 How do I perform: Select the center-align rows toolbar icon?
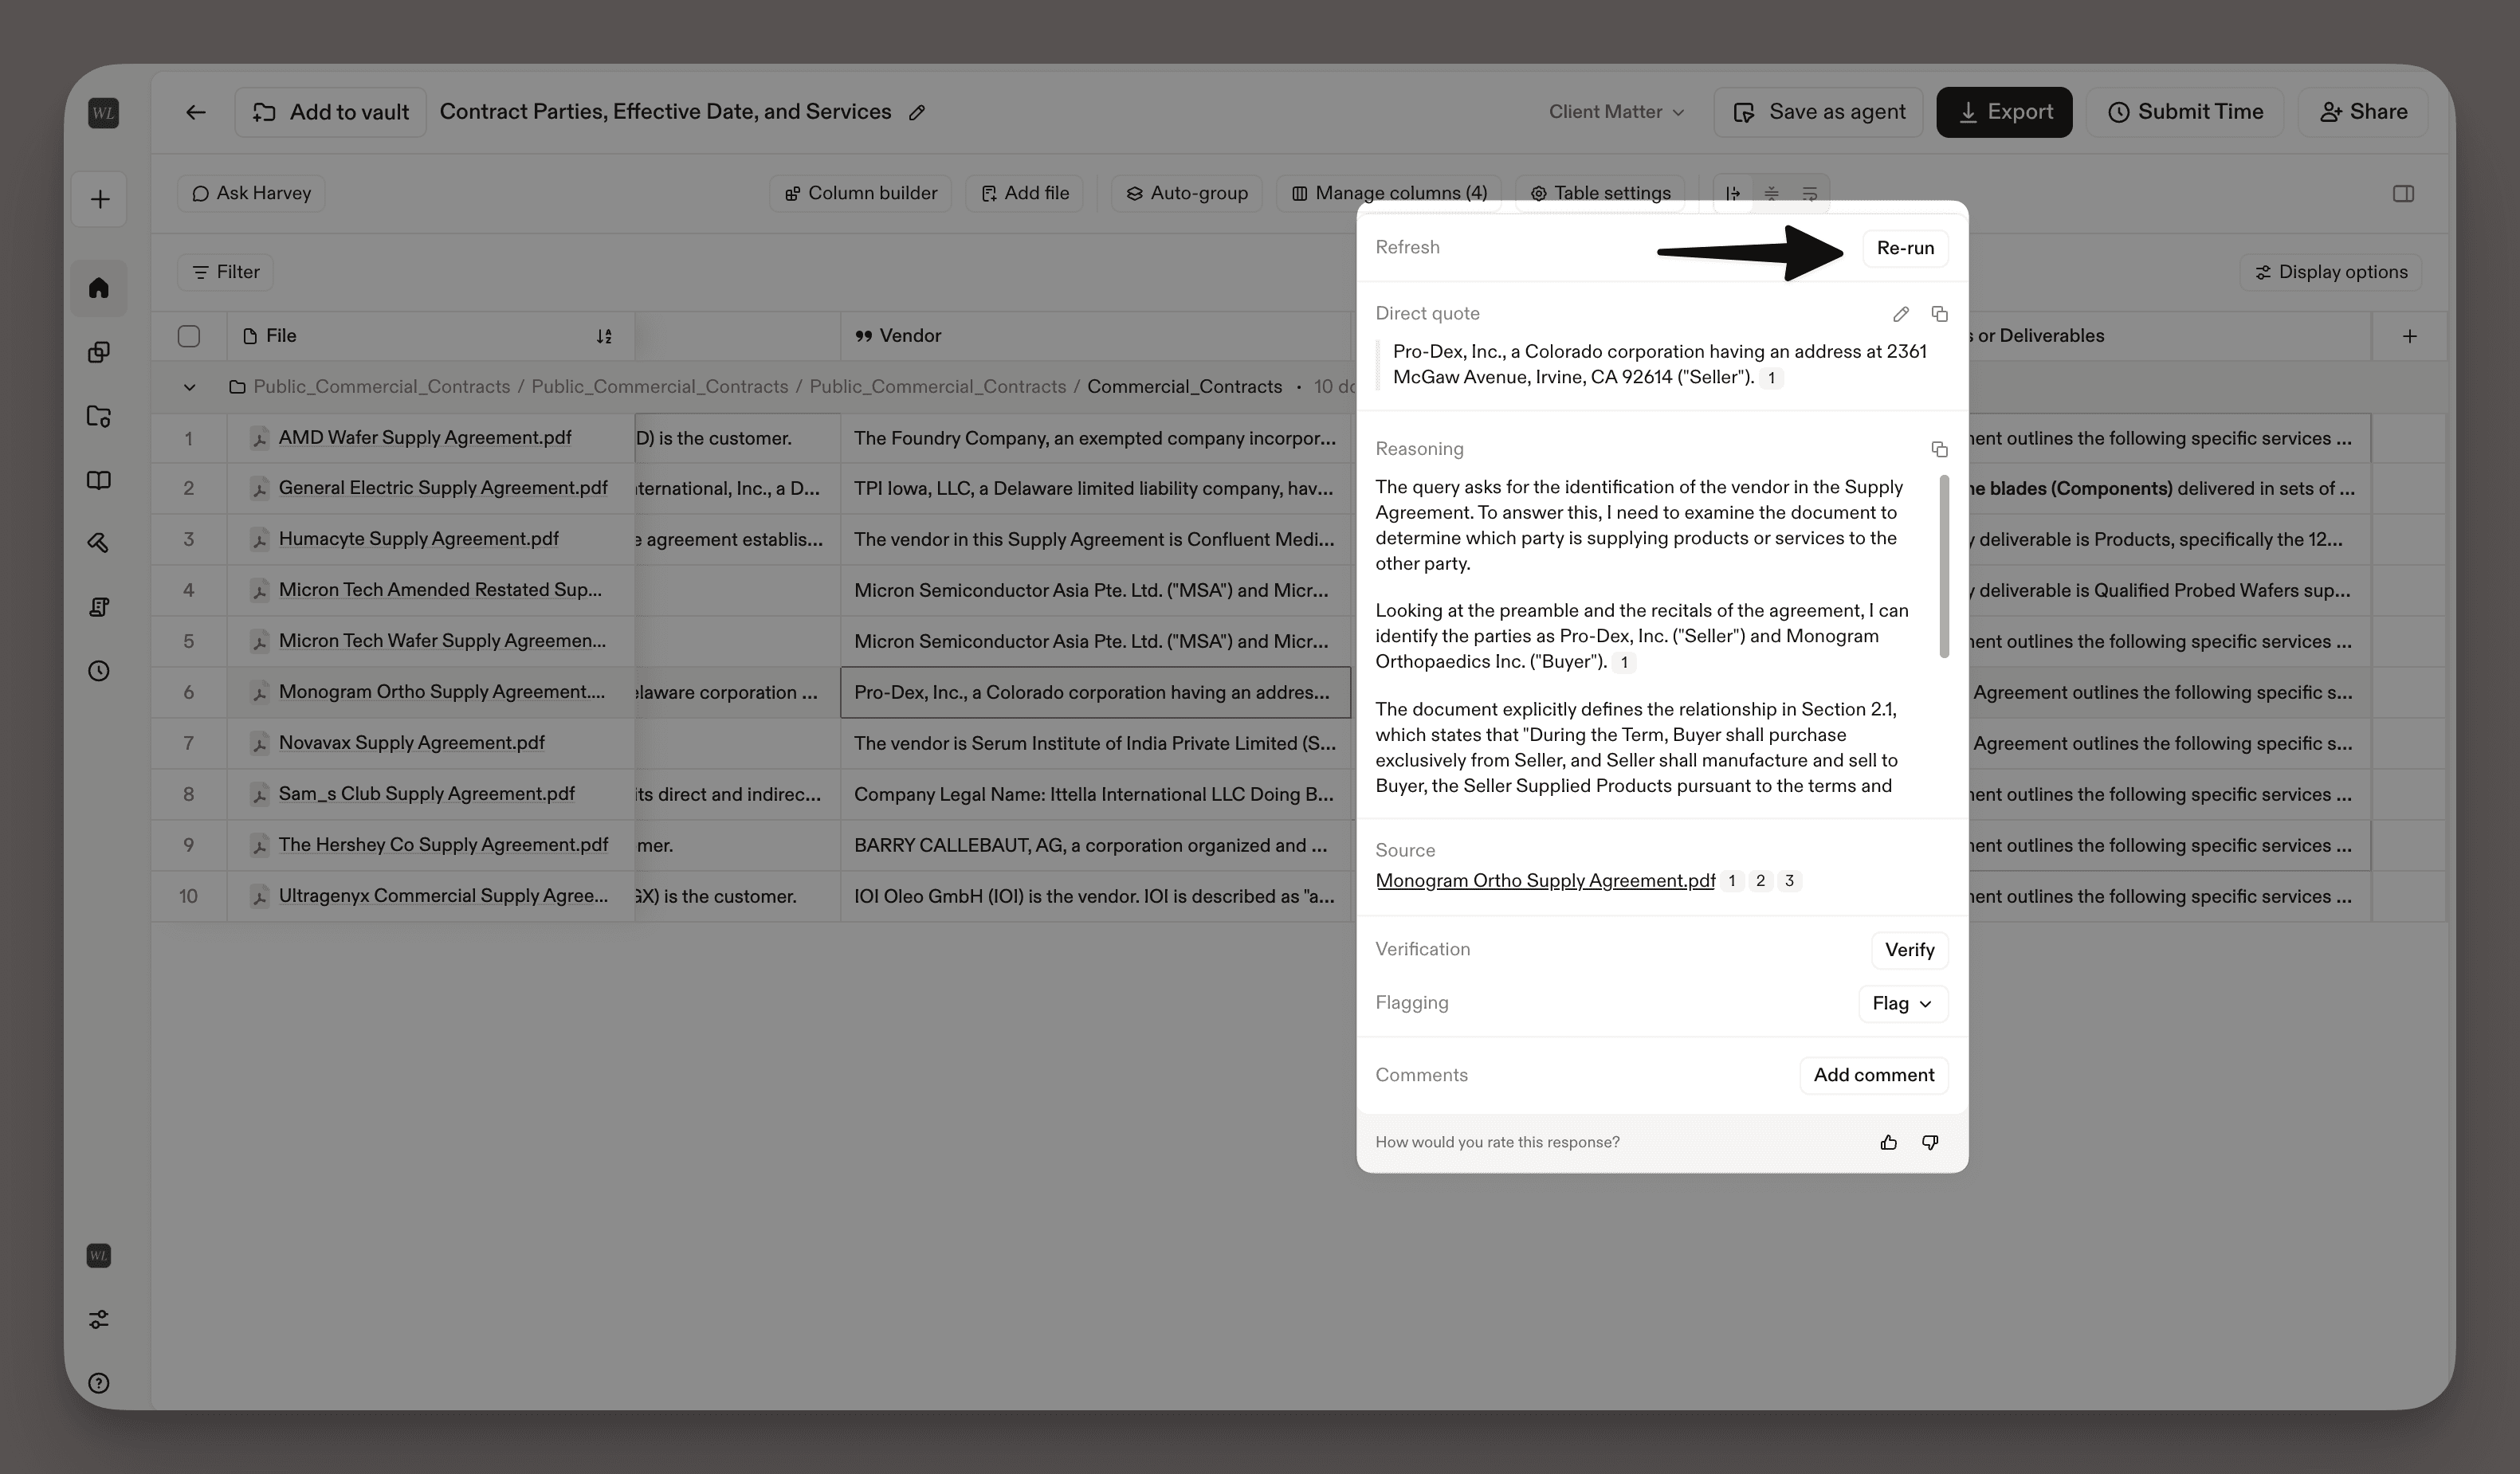pos(1771,194)
